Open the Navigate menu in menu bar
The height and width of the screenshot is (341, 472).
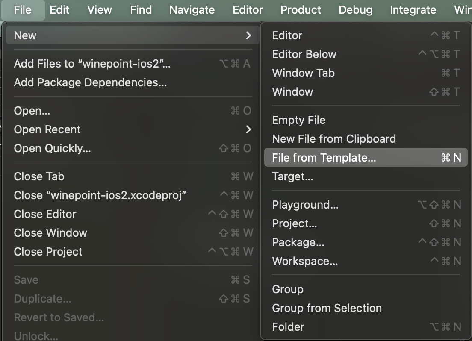click(x=192, y=10)
